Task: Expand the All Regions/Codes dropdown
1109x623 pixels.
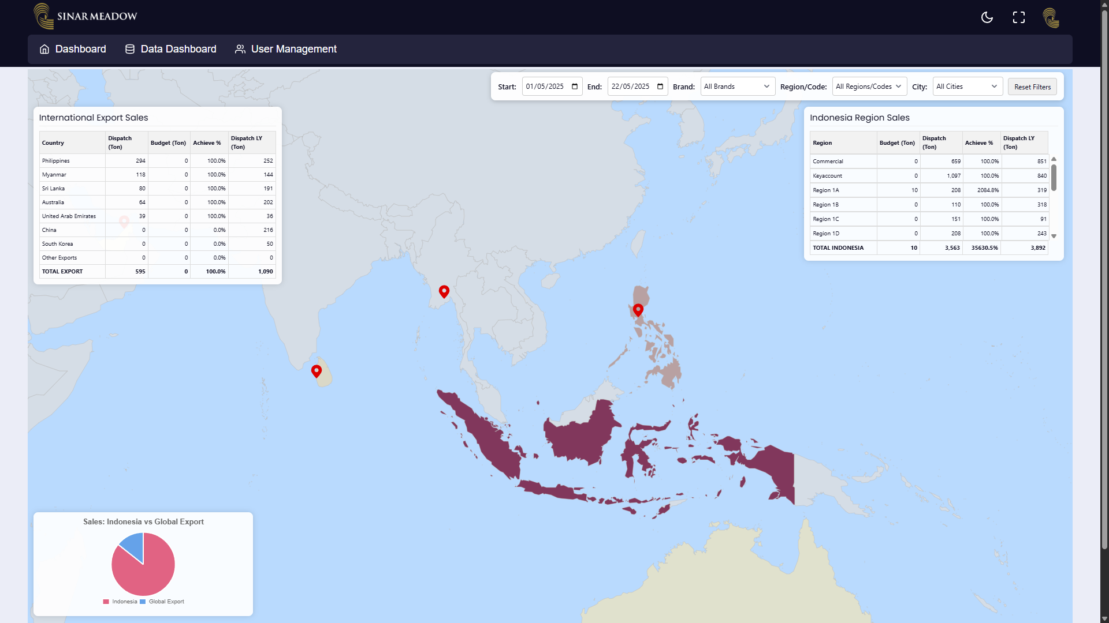Action: [869, 87]
